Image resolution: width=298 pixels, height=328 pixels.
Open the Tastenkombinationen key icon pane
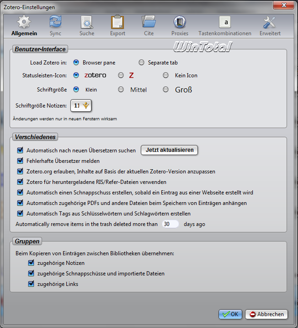[x=225, y=26]
